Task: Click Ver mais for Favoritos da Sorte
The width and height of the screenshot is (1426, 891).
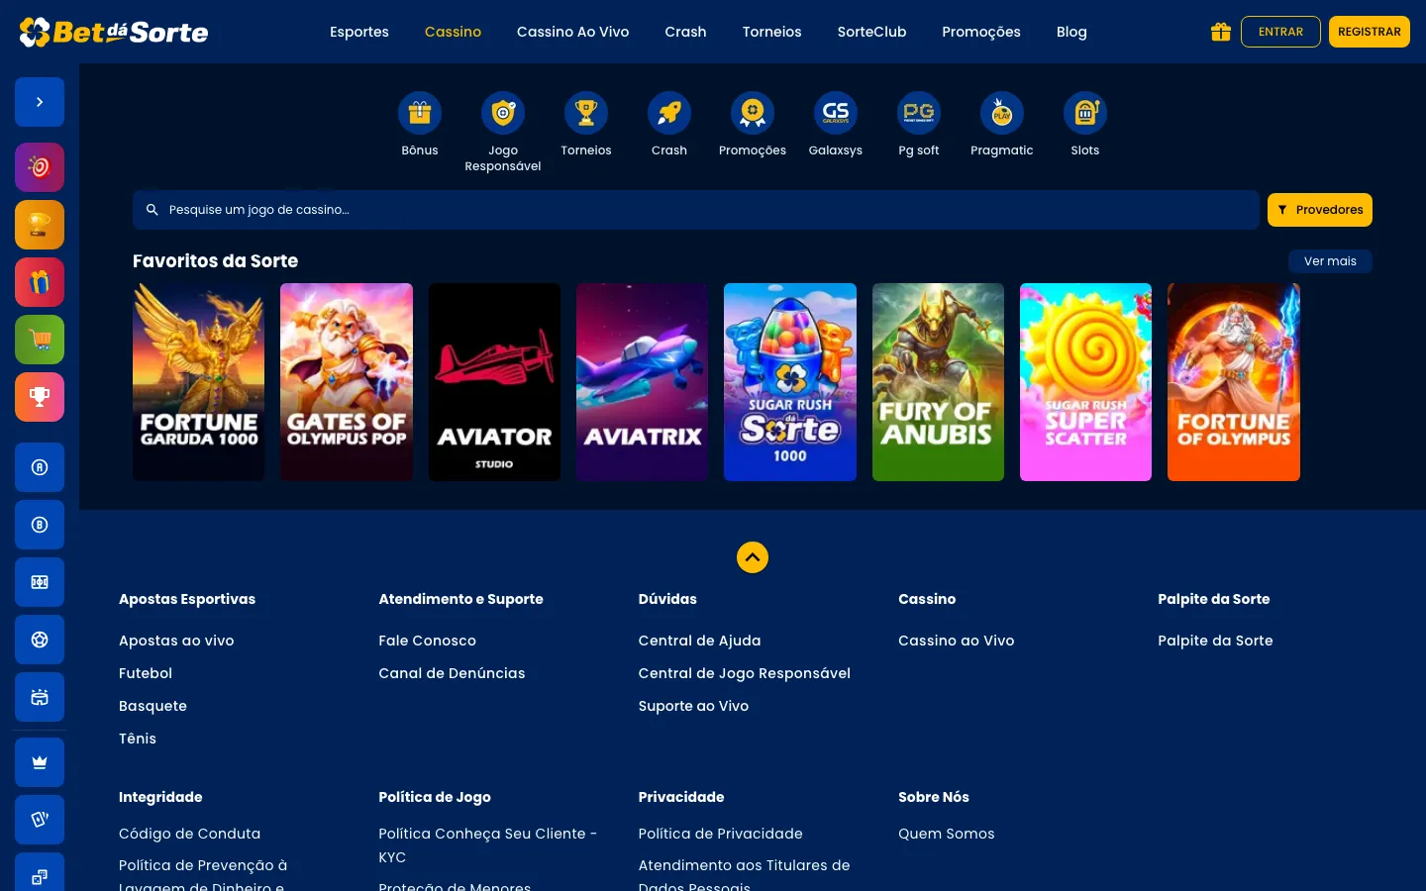Action: [1330, 261]
